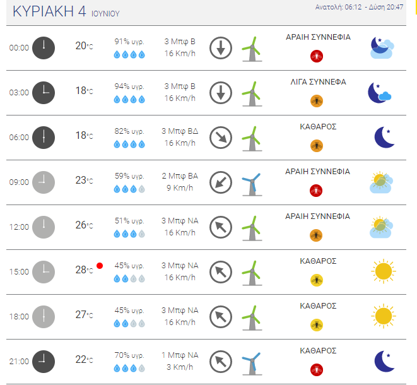Click the 00:00 clock icon
Screen dimensions: 417x385
coord(44,48)
